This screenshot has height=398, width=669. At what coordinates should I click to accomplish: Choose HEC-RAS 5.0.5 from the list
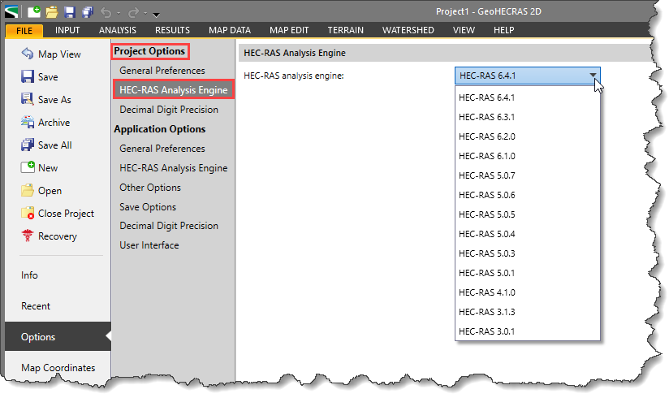point(528,214)
